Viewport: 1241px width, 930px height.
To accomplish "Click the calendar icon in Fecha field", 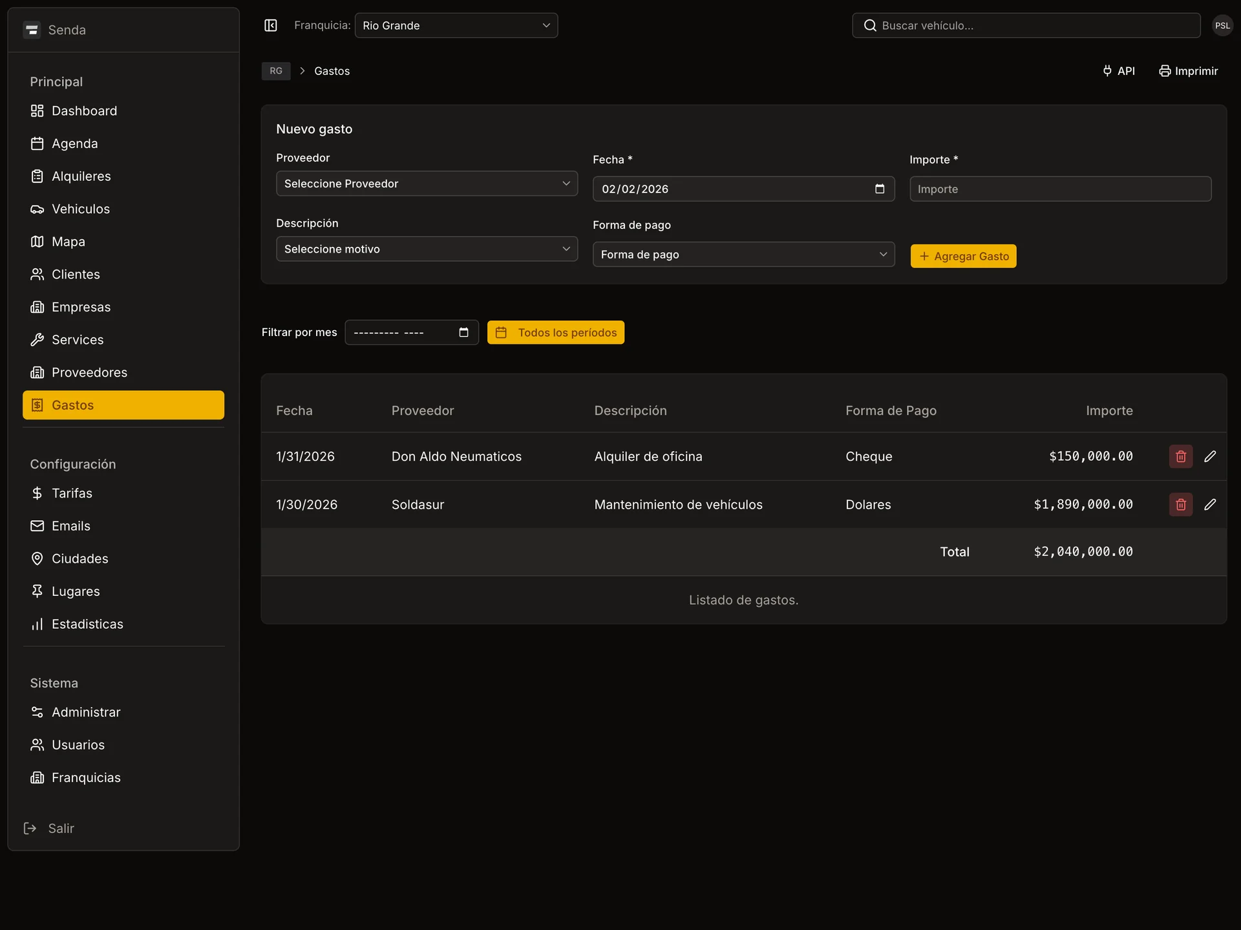I will [879, 189].
